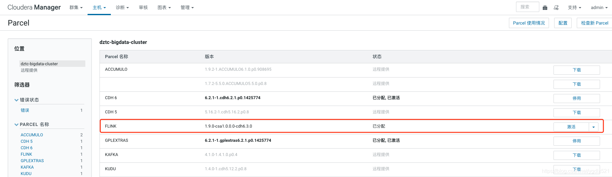
Task: Filter by CDH 5 parcel name
Action: 26,141
